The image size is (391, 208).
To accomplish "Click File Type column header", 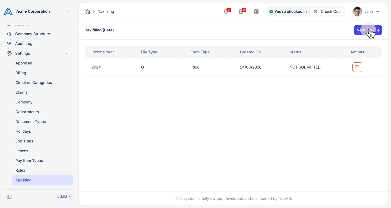I will (x=149, y=52).
